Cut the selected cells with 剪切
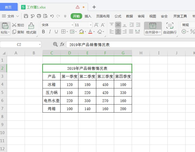Image resolution: width=195 pixels, height=152 pixels. [x=18, y=25]
